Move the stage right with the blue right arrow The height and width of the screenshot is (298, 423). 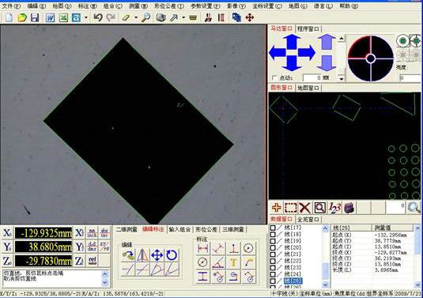307,53
